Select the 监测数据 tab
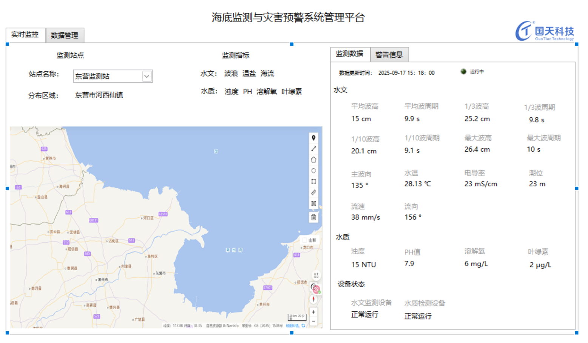This screenshot has height=343, width=588. [x=350, y=54]
